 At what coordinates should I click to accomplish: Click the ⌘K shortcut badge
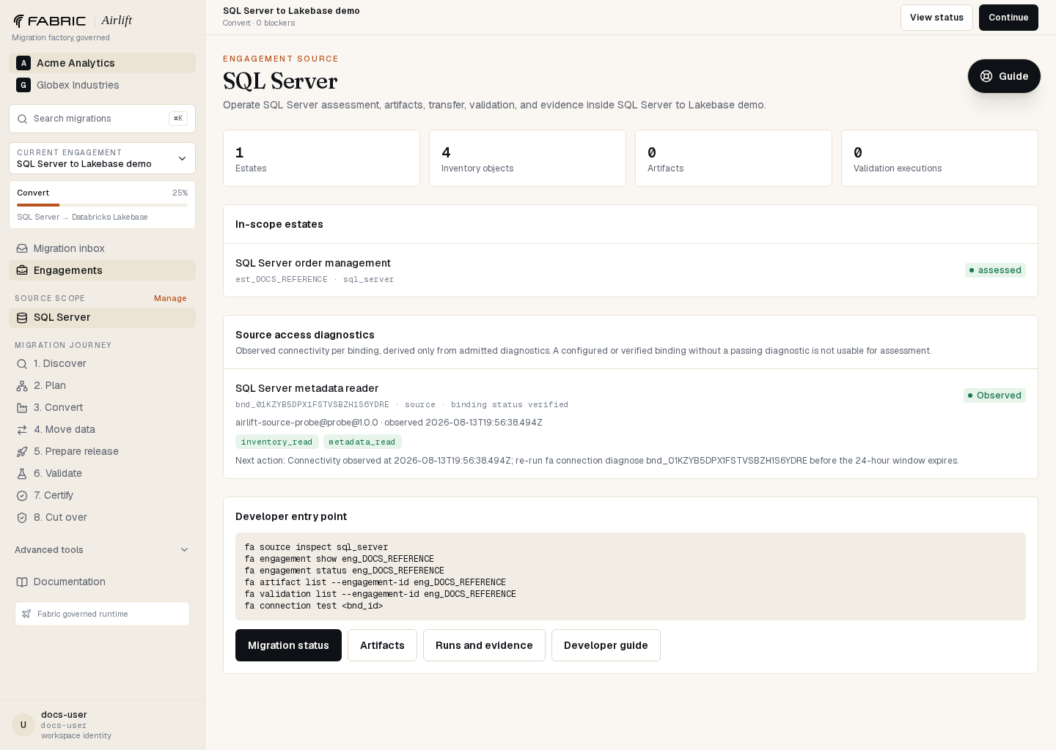click(x=178, y=119)
